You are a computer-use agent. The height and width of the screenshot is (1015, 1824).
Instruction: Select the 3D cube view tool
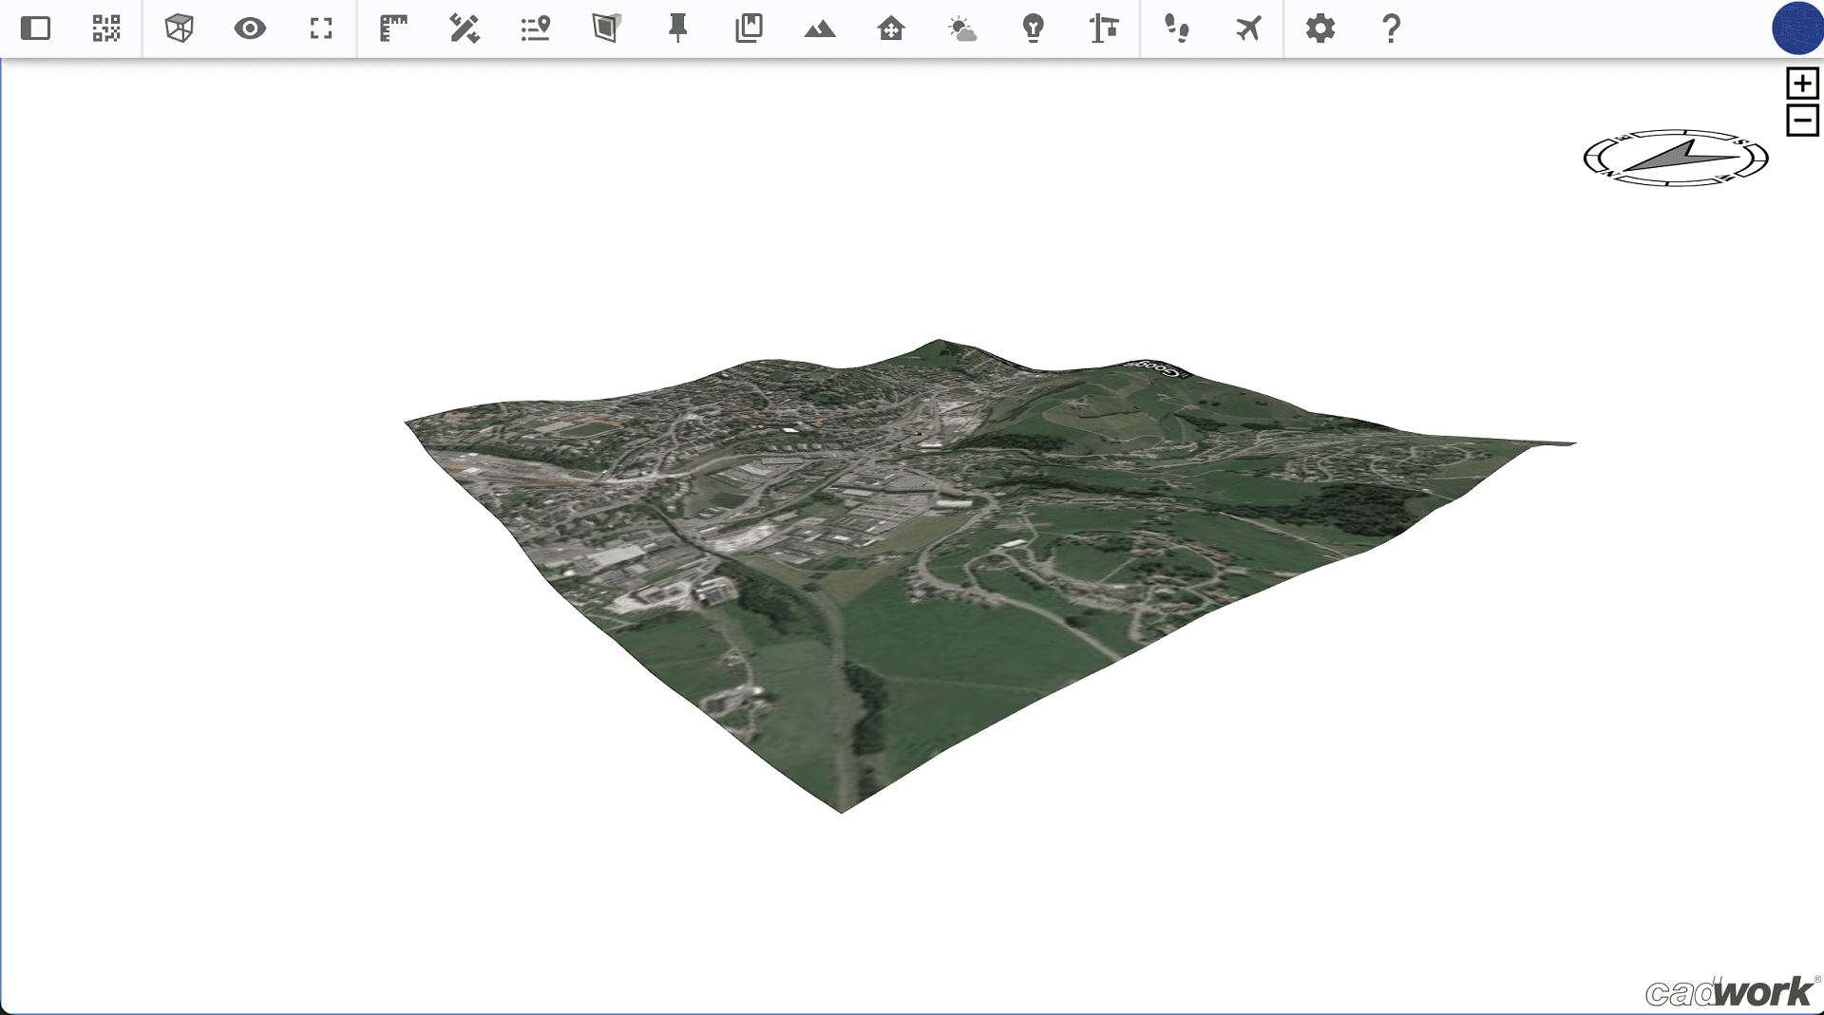pyautogui.click(x=178, y=29)
